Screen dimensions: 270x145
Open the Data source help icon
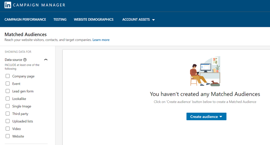pos(25,60)
